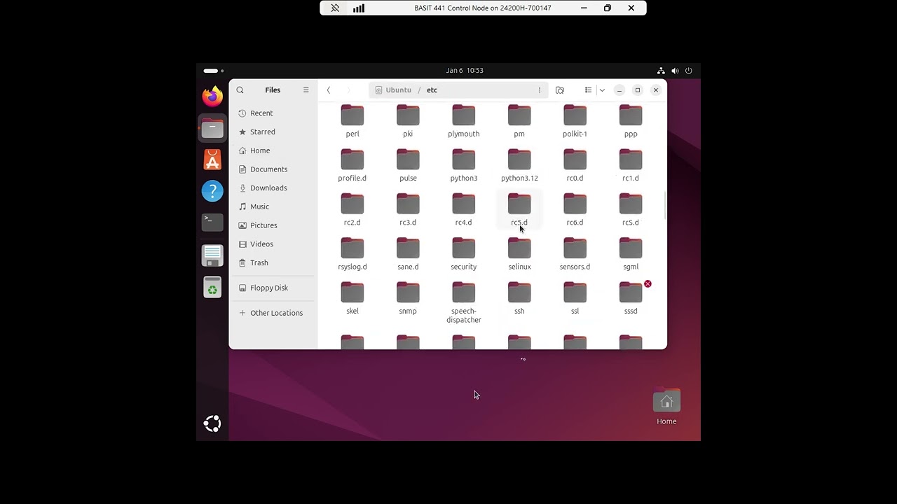Select the python3.12 folder
The width and height of the screenshot is (897, 504).
point(519,165)
